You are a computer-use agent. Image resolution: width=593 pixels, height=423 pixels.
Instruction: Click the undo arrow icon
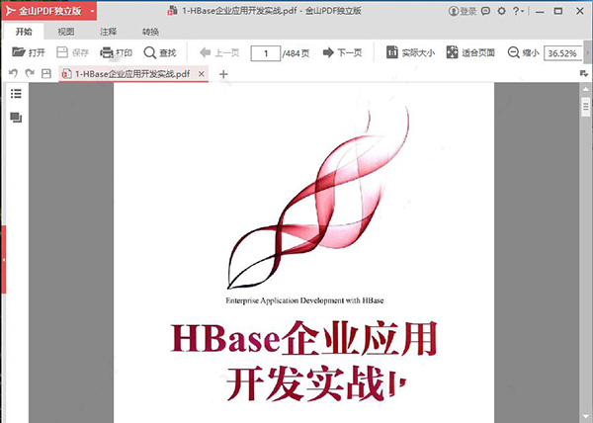tap(13, 73)
